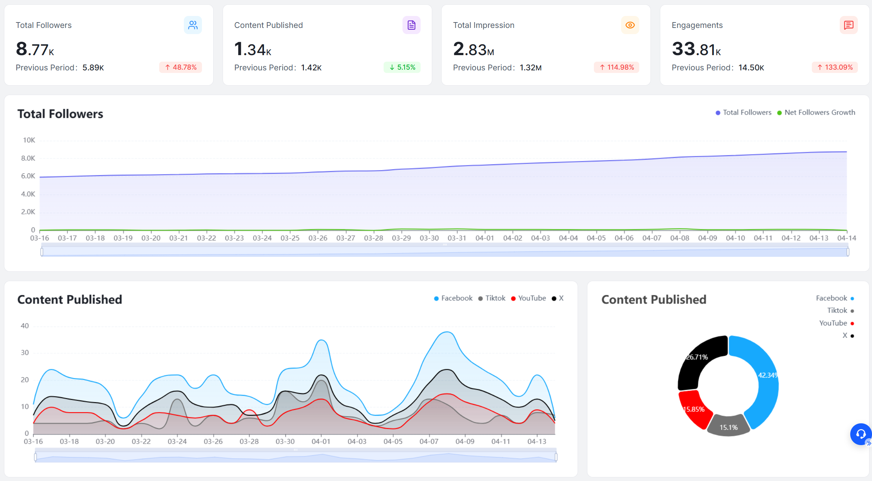The width and height of the screenshot is (872, 481).
Task: Toggle X series in the area chart legend
Action: pos(558,298)
